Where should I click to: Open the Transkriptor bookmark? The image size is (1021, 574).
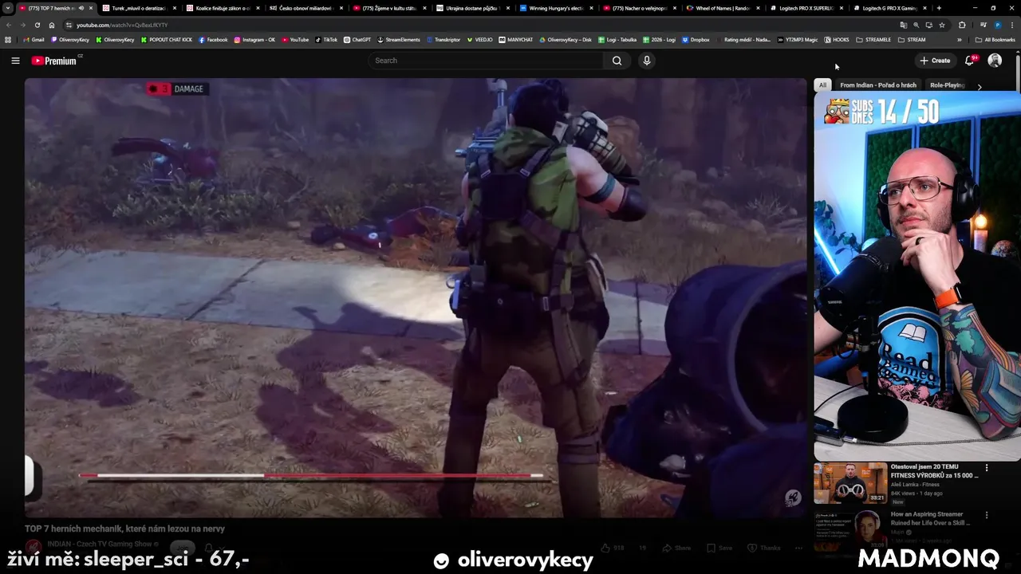(443, 40)
